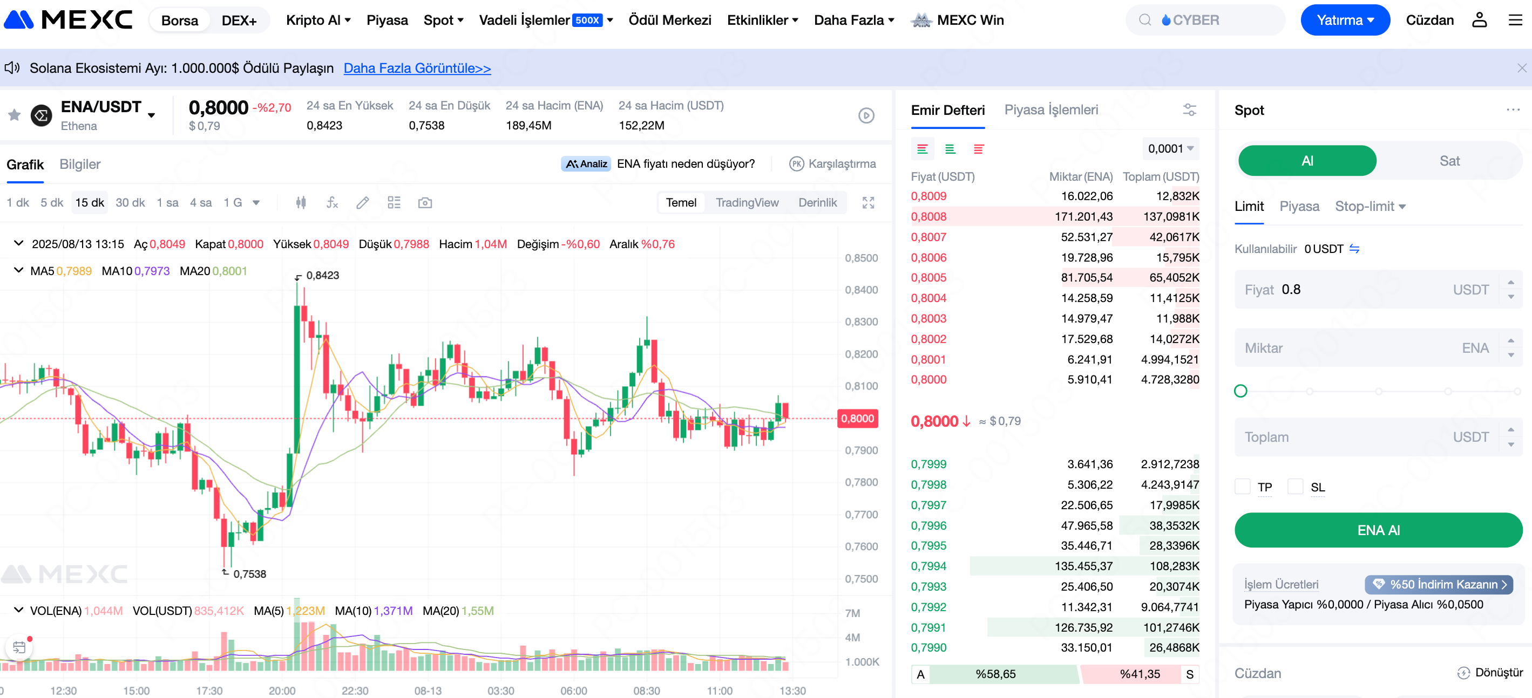Open Piyasa in the top nav
Viewport: 1532px width, 698px height.
387,20
